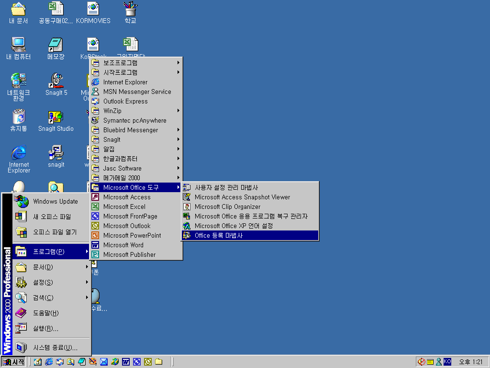Open the yellow folder in quick launch
This screenshot has height=368, width=490.
tap(159, 362)
